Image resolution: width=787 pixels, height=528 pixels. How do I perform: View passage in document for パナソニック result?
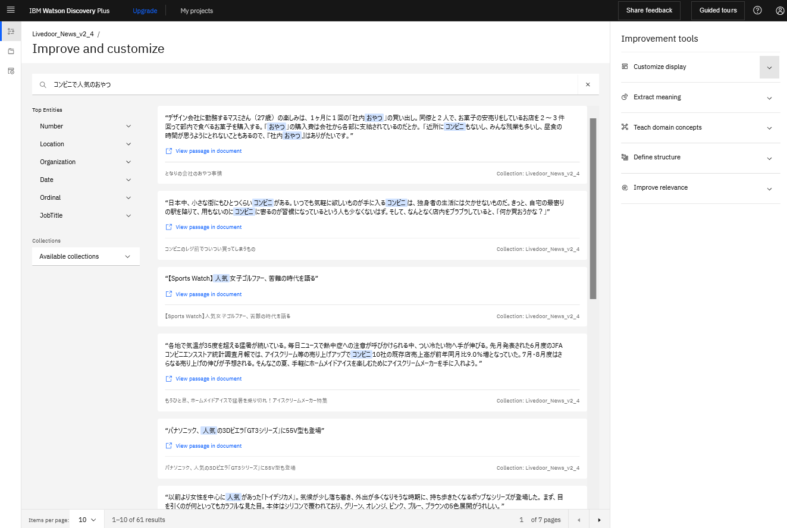tap(209, 446)
